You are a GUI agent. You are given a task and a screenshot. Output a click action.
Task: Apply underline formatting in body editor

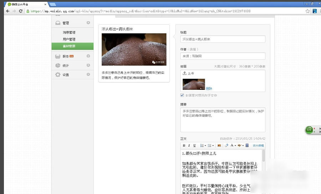click(x=194, y=145)
